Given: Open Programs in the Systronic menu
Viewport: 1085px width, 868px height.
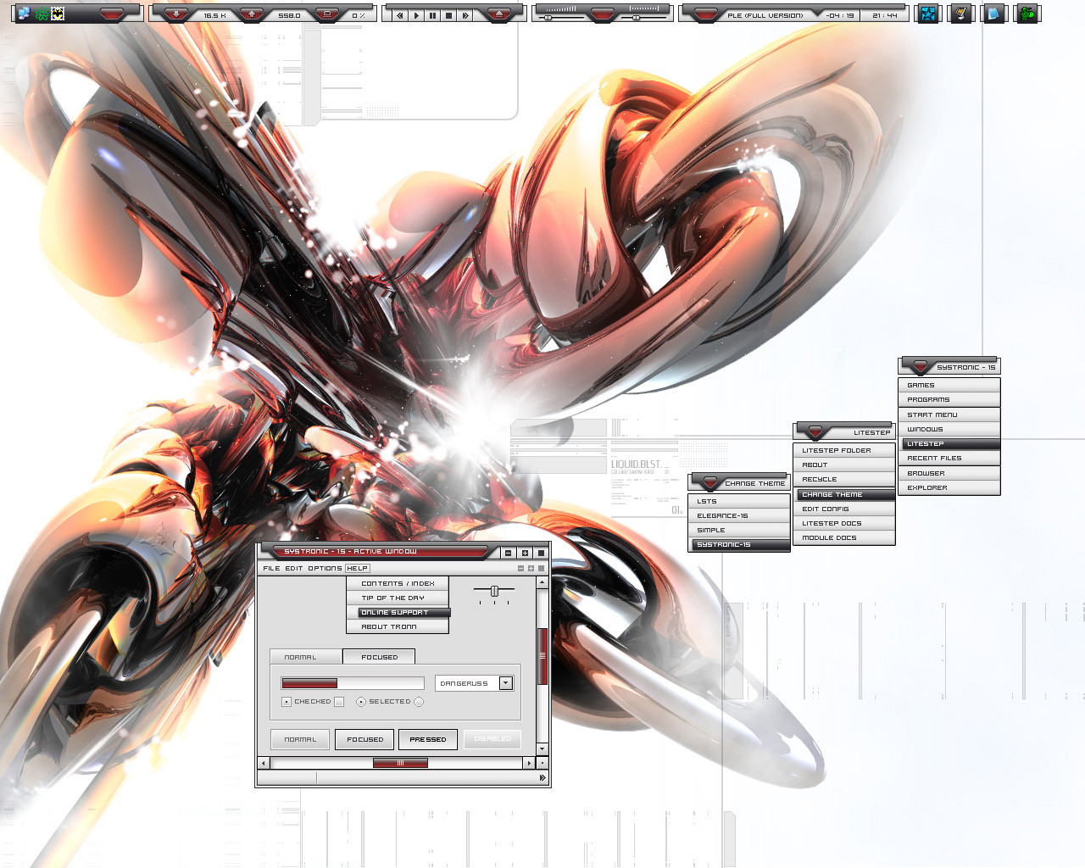Looking at the screenshot, I should point(949,399).
